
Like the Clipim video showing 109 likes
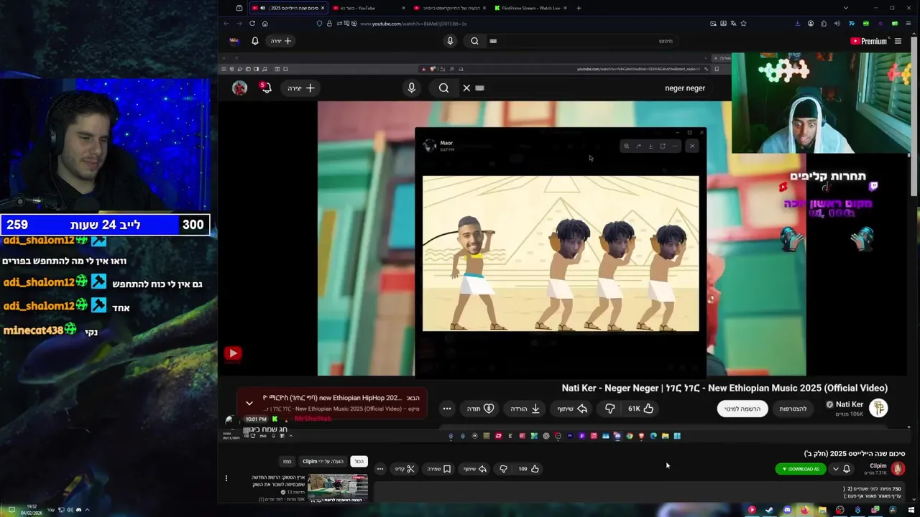(x=528, y=469)
